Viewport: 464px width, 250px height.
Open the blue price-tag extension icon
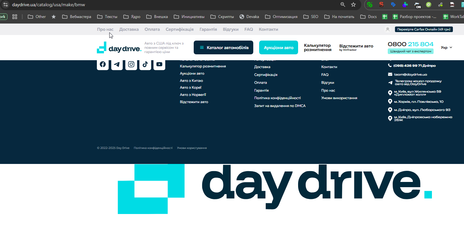(x=393, y=5)
